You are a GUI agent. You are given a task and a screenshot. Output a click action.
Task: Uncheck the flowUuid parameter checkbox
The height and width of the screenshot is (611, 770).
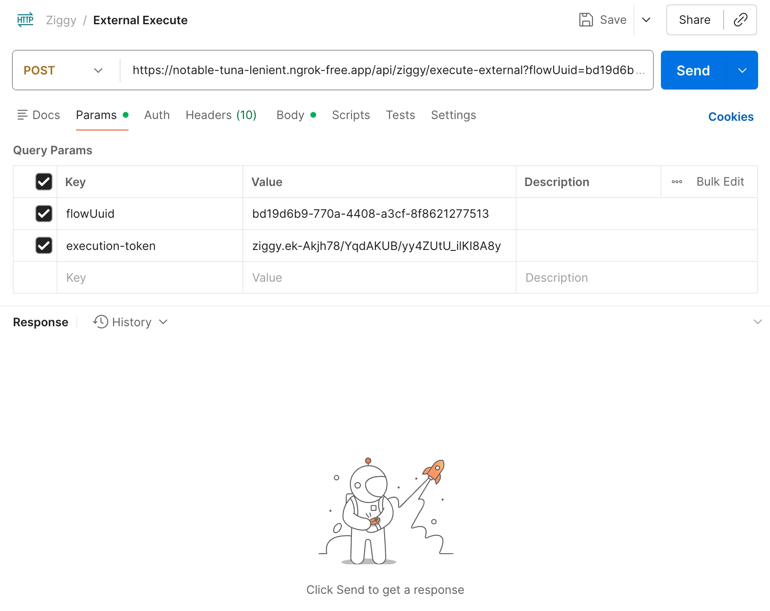[x=44, y=214]
